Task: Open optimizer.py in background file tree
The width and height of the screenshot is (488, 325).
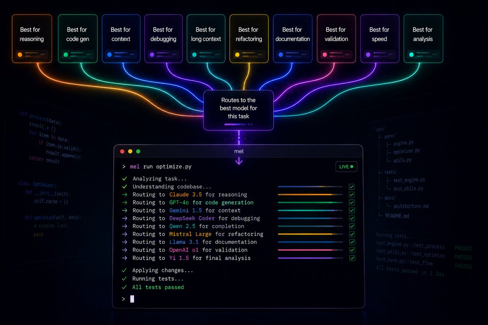Action: 406,152
